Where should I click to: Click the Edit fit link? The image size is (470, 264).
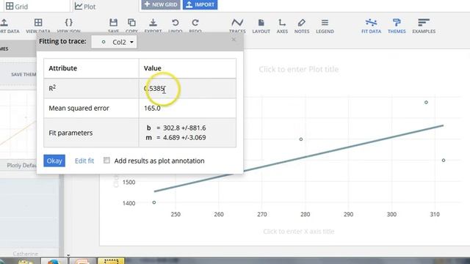[x=84, y=161]
